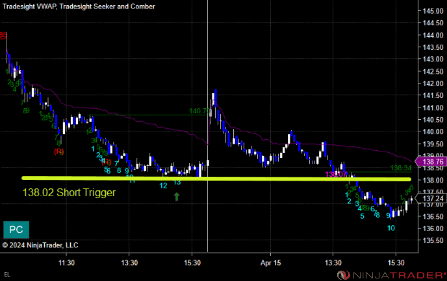Screen dimensions: 447x281
Task: Select the indicator title 'Tradesight VWAP, Tradesight Seeker and Comber'
Action: click(x=79, y=6)
